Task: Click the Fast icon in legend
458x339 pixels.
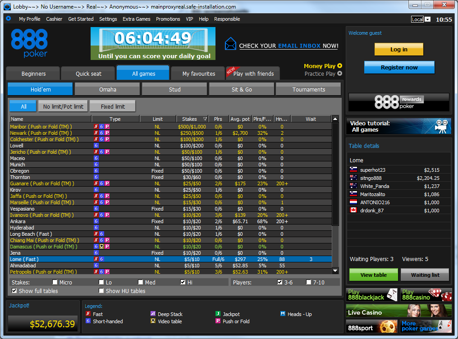Action: (x=88, y=314)
